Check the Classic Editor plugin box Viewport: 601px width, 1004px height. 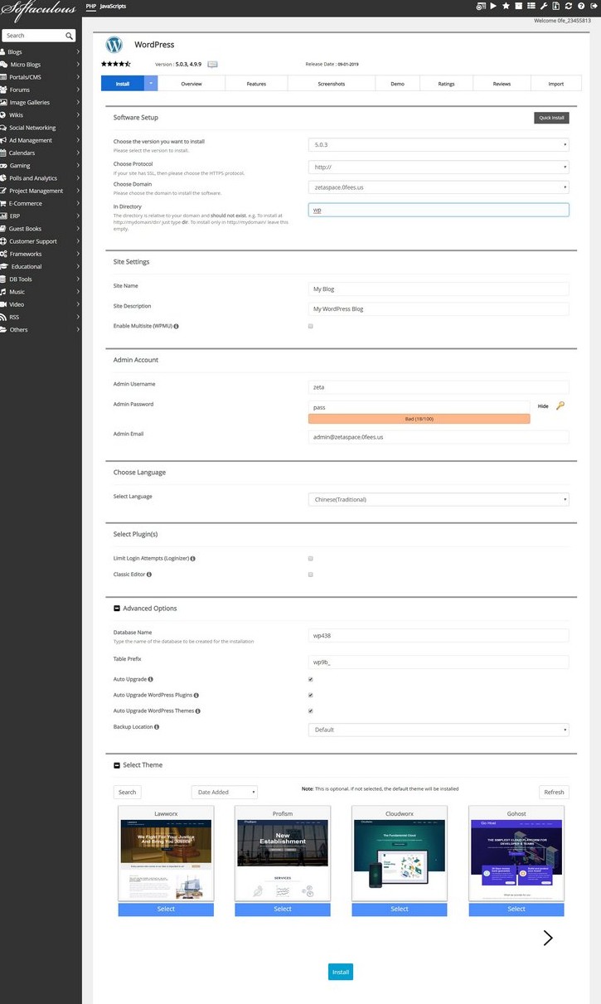[x=311, y=574]
